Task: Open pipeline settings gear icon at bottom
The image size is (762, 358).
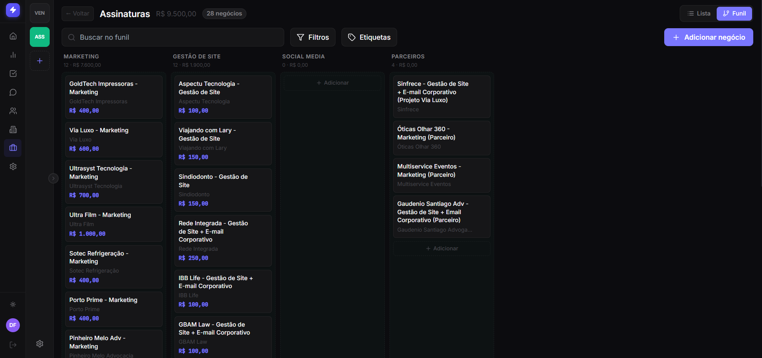Action: point(40,344)
